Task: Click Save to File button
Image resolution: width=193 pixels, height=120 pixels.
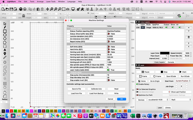Action: pos(76,89)
